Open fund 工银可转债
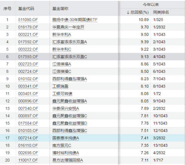The width and height of the screenshot is (185, 165). (x=62, y=94)
